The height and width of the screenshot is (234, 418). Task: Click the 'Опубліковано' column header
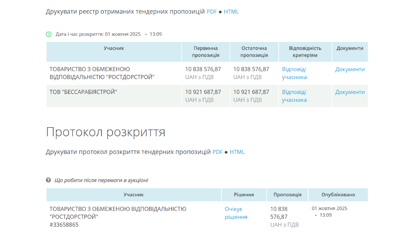tap(338, 195)
